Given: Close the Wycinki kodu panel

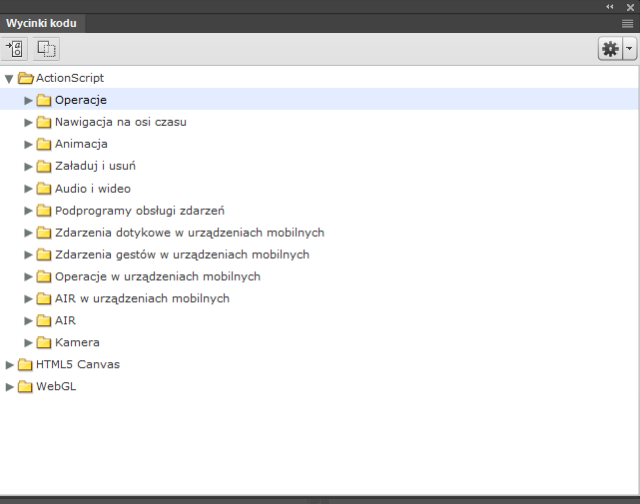Looking at the screenshot, I should click(x=630, y=6).
